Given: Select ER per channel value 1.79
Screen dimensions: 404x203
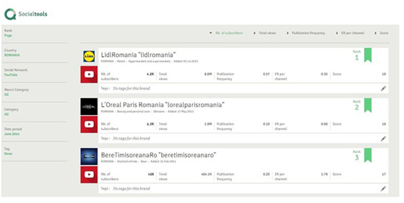Looking at the screenshot, I should click(324, 174).
